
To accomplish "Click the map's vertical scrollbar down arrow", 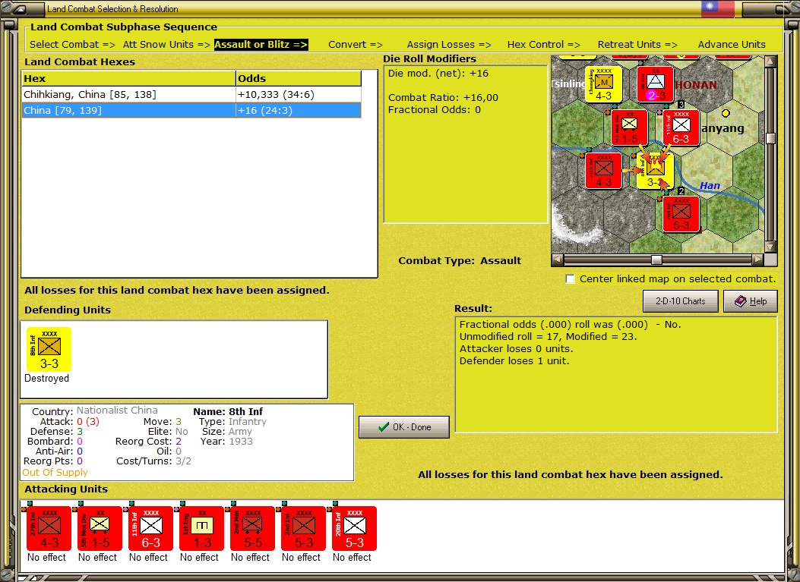I will click(x=771, y=247).
